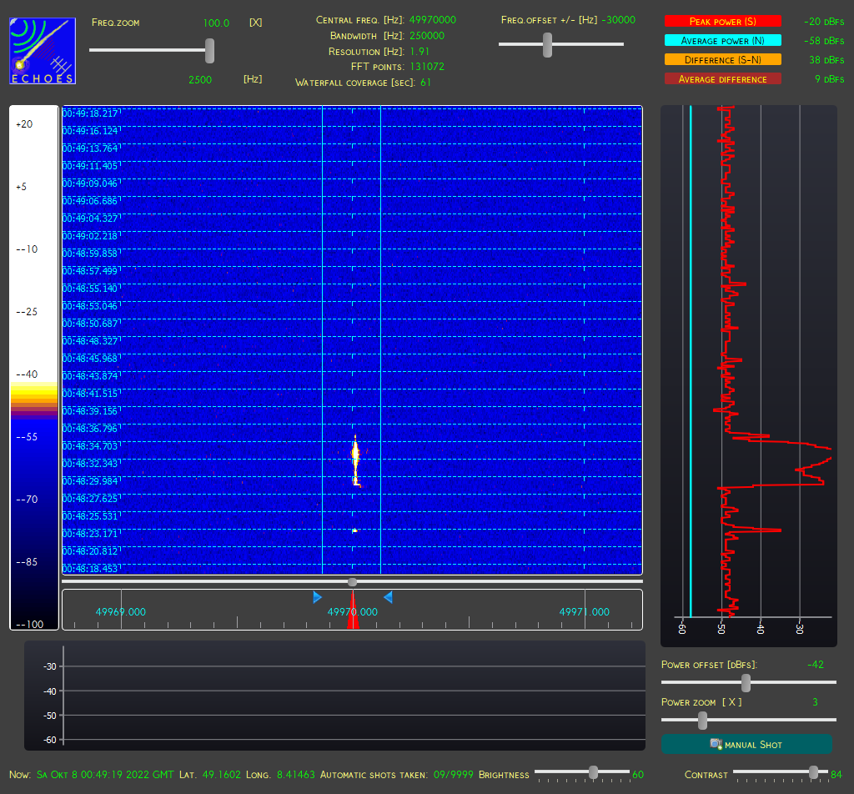Click the Power zoom slider handle
The image size is (854, 794).
[702, 721]
